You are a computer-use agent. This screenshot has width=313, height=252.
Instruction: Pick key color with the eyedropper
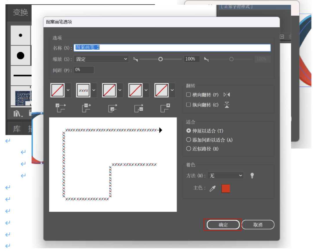click(213, 188)
